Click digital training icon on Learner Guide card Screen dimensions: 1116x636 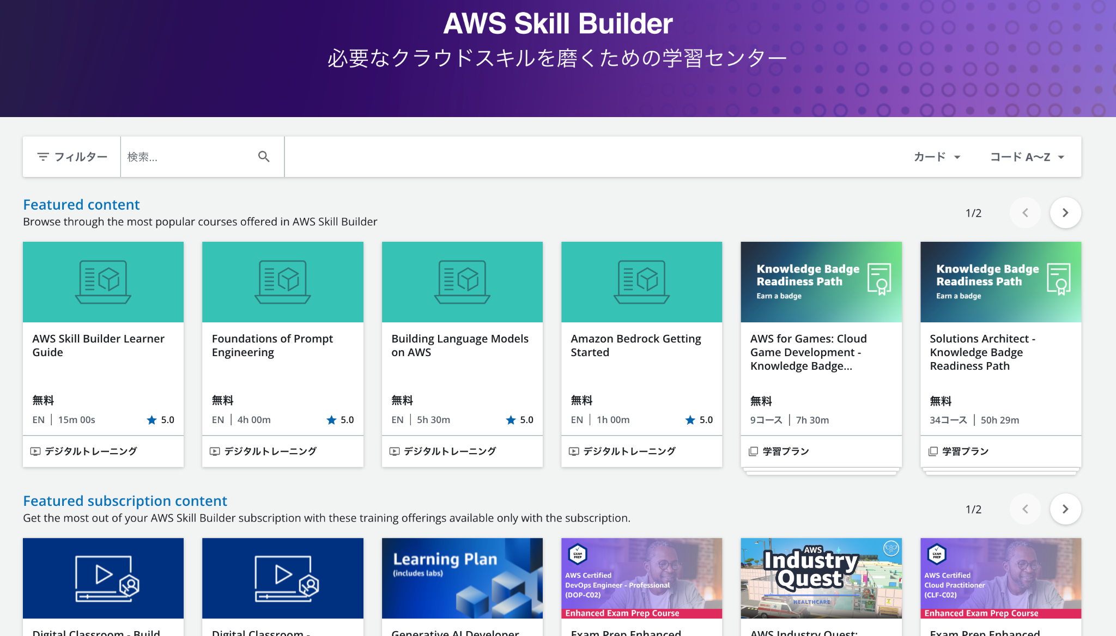(35, 451)
